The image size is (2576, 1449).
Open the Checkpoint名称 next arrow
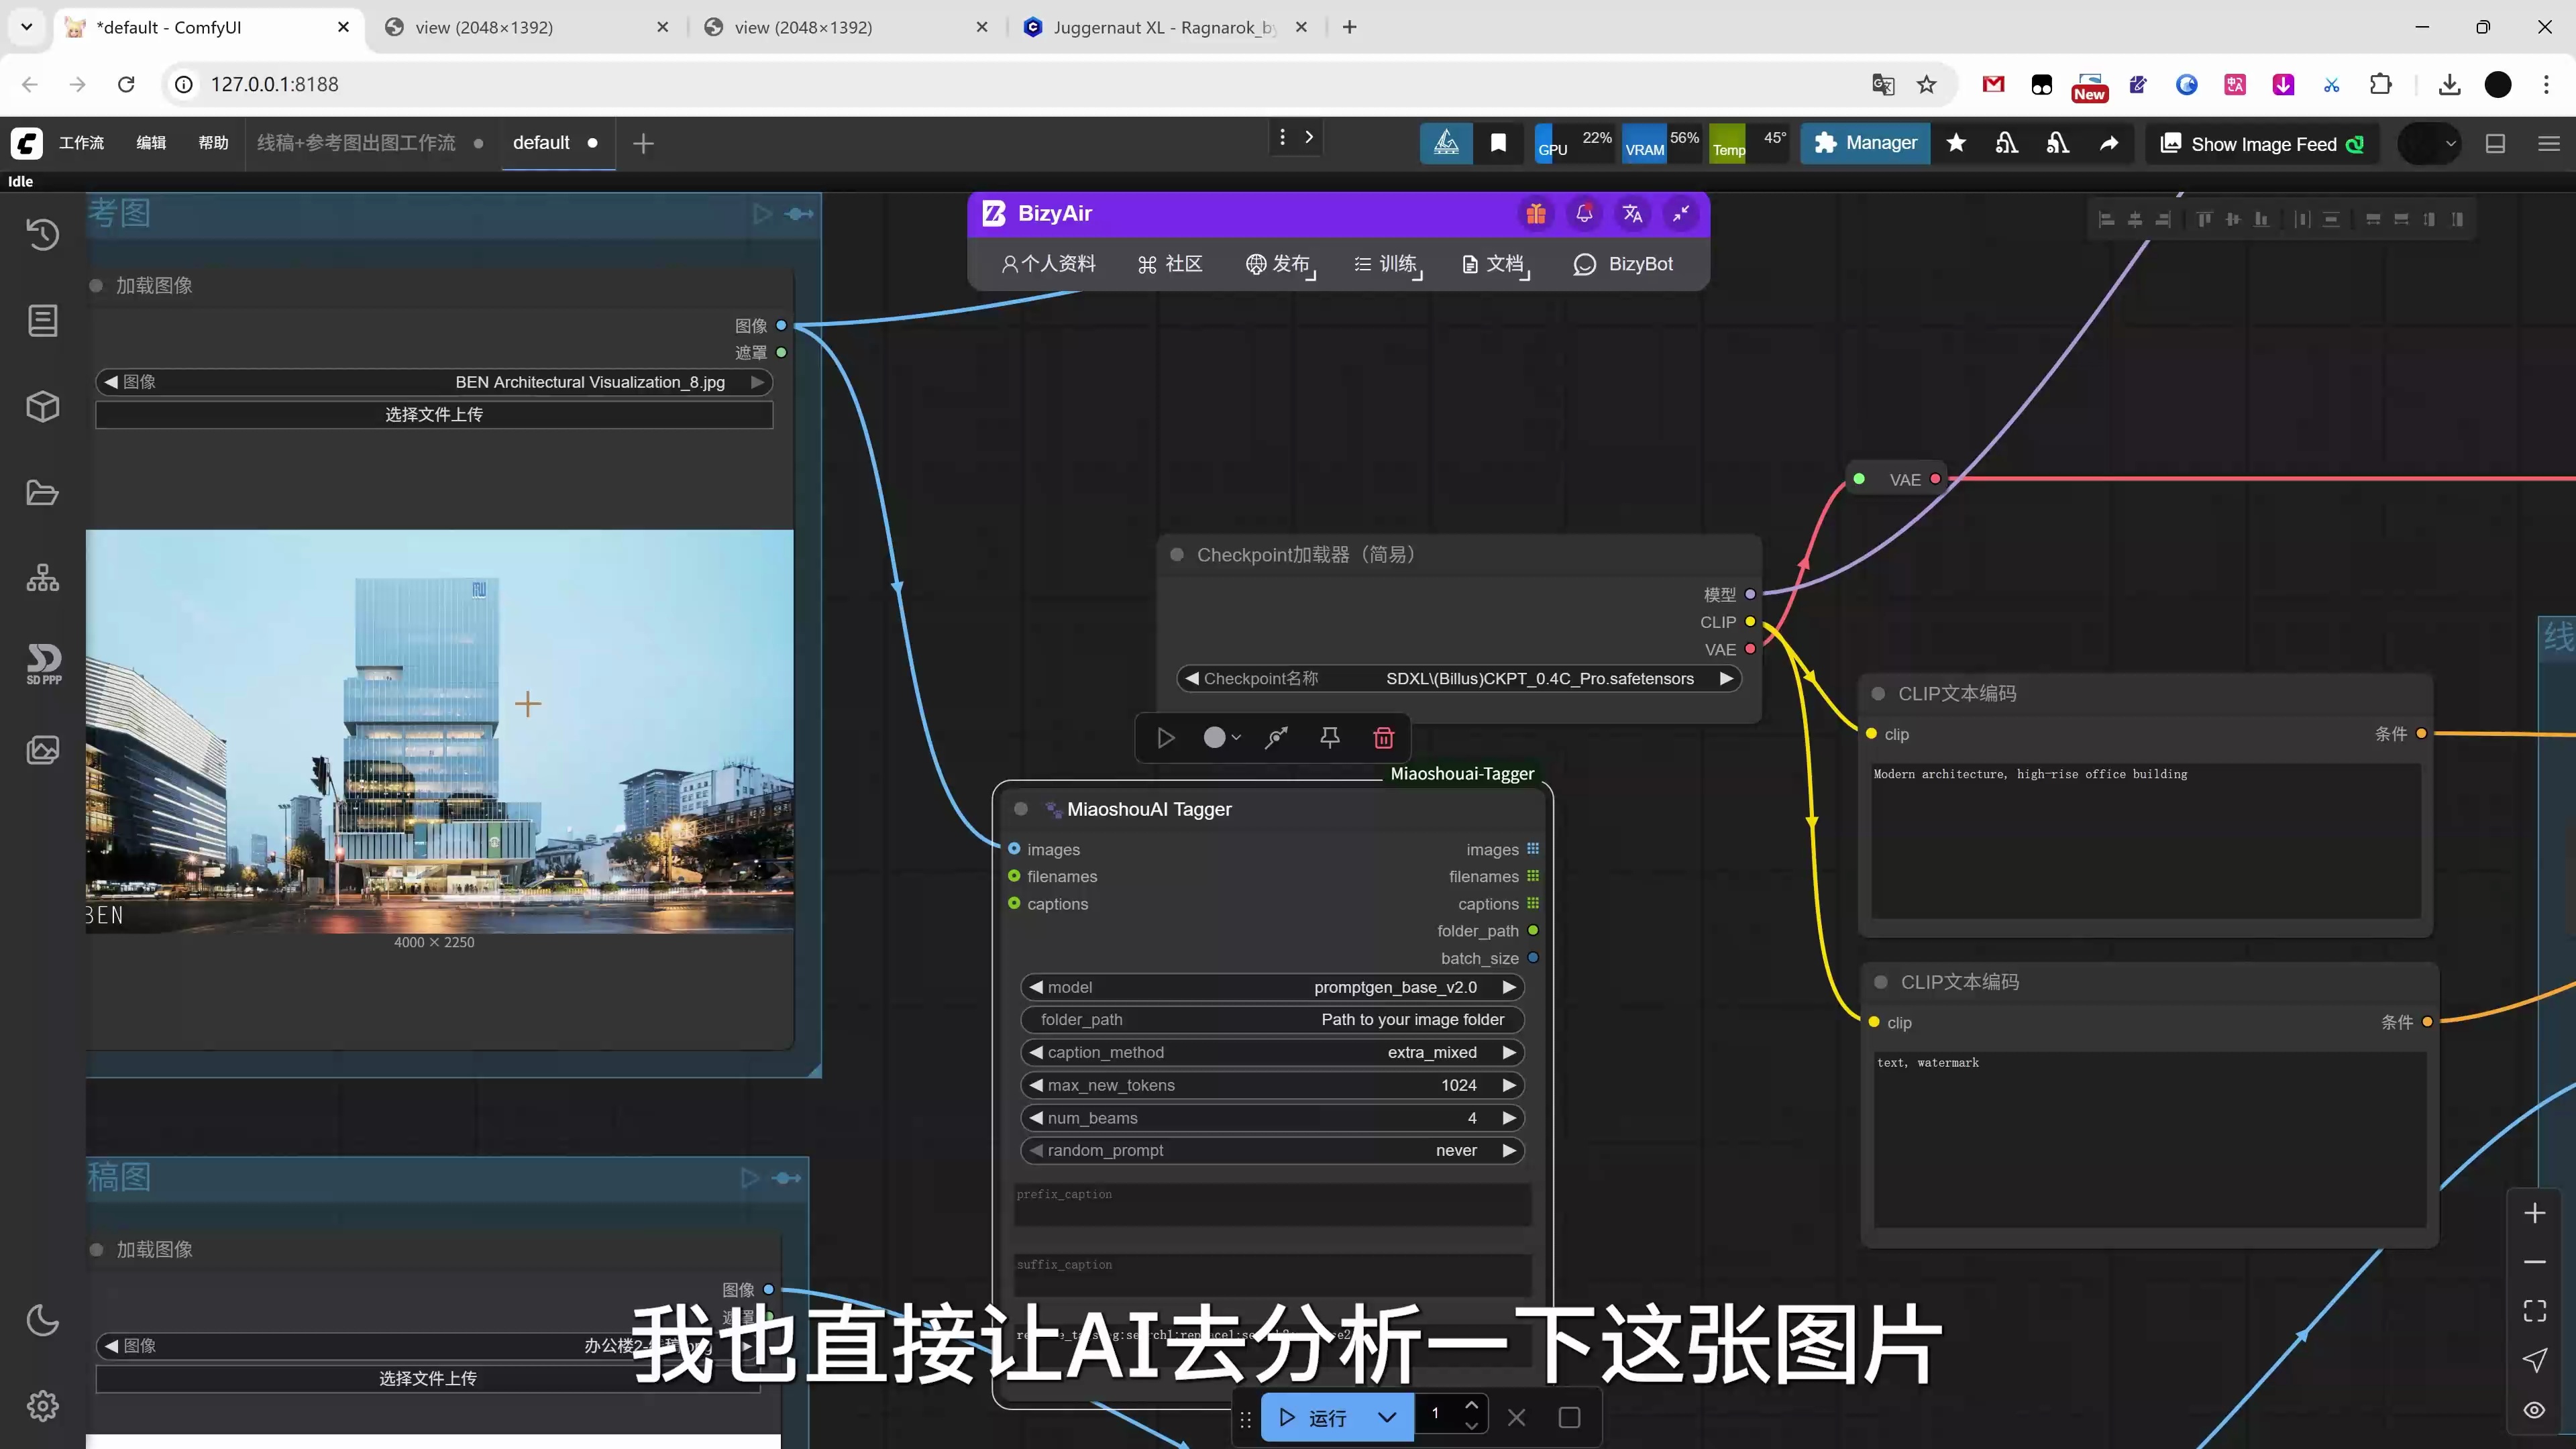1727,678
